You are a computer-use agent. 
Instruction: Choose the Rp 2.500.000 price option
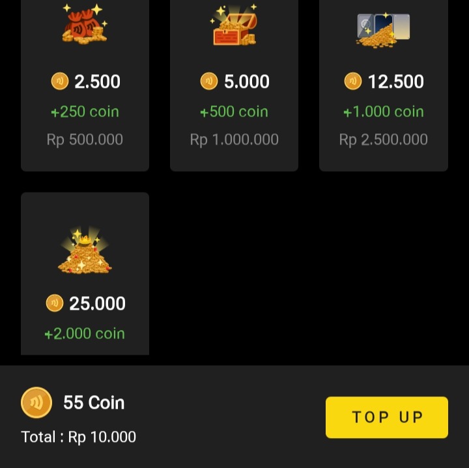tap(384, 139)
